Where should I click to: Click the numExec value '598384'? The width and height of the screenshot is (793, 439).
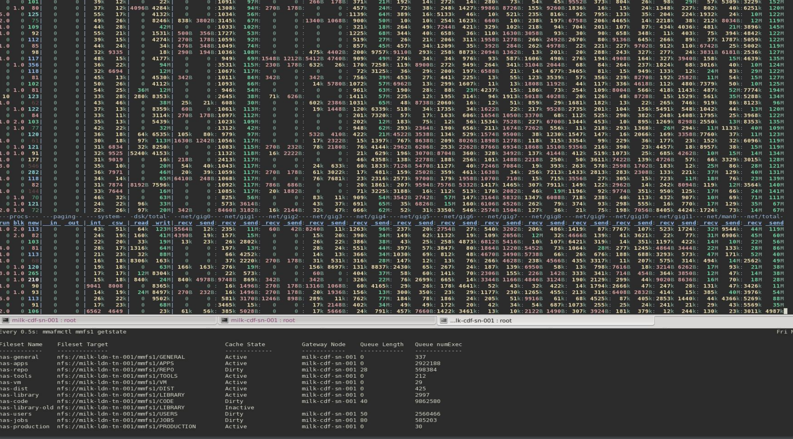coord(426,370)
